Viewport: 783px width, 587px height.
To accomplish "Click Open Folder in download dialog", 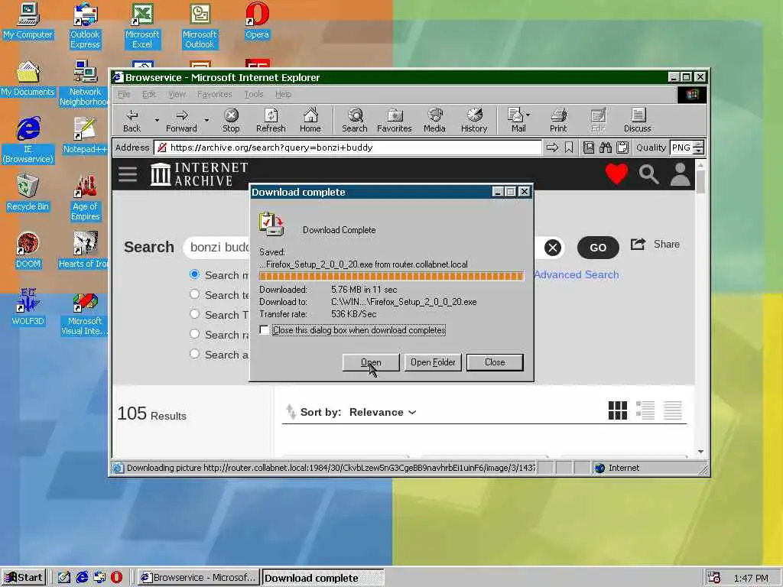I will [433, 362].
